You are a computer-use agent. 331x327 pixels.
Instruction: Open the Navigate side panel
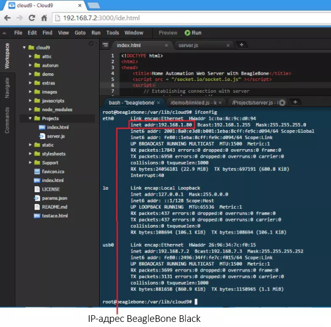pyautogui.click(x=7, y=88)
